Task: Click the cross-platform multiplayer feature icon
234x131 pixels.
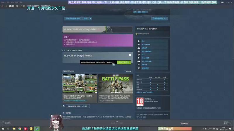Action: point(139,52)
